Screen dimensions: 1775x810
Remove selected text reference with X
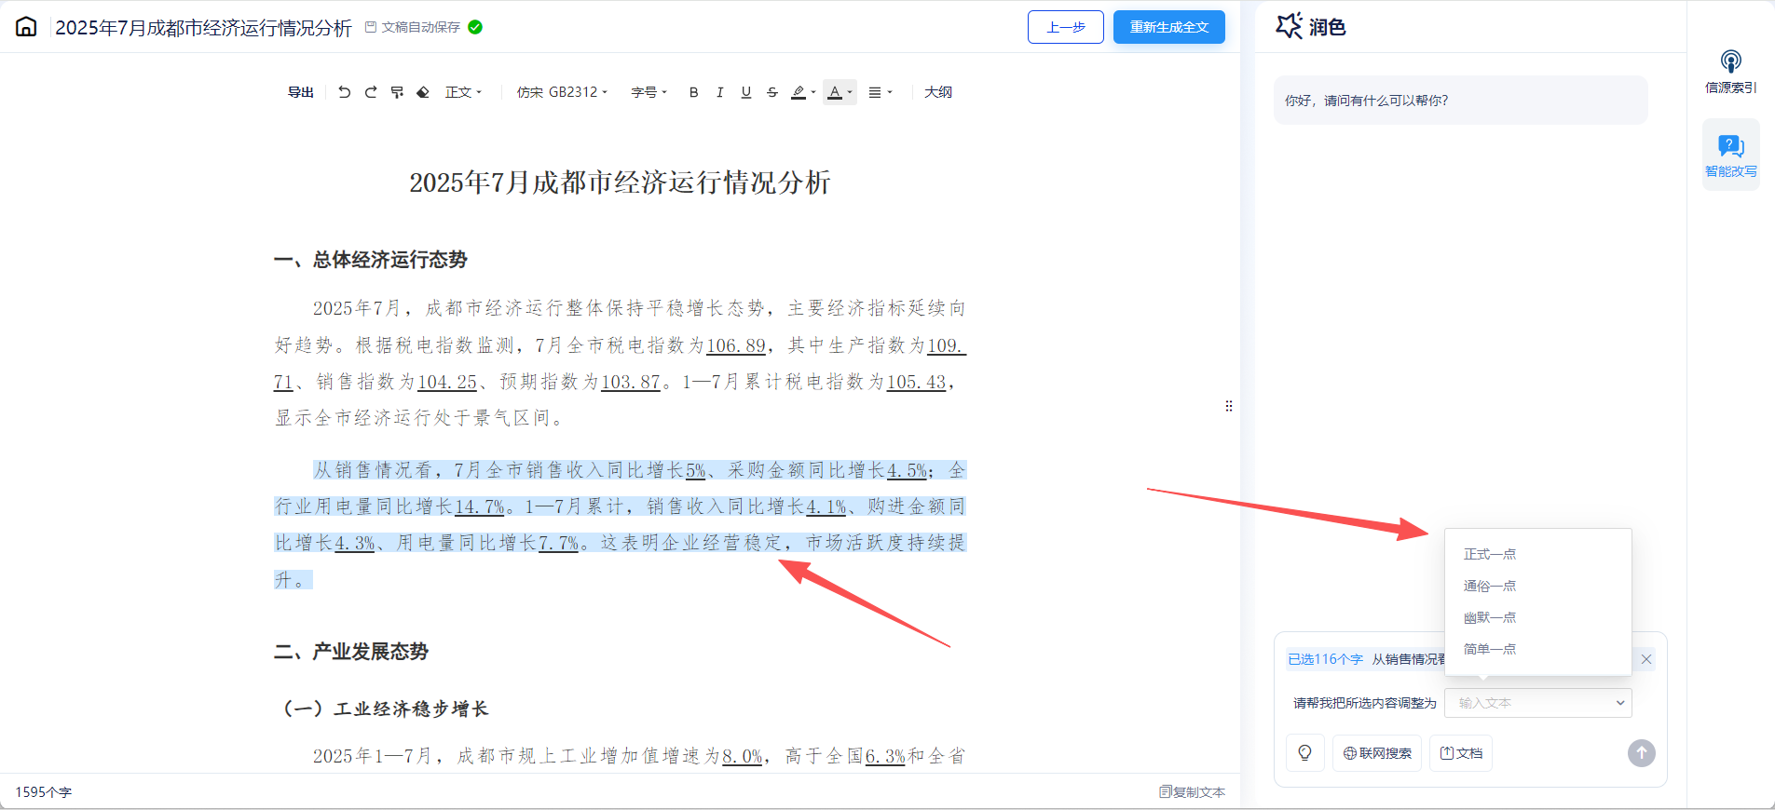coord(1646,659)
